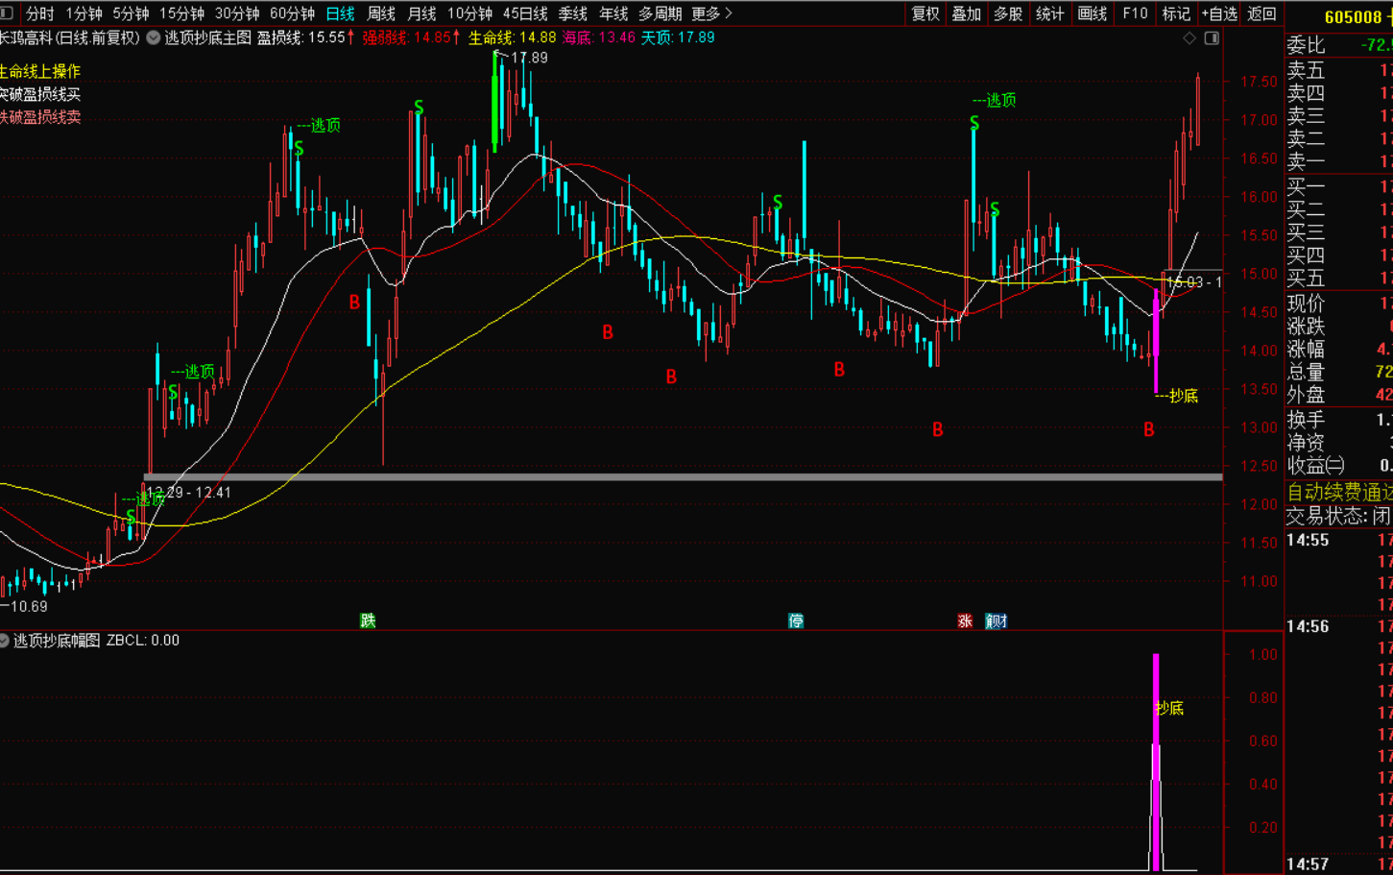Click the red 涨 event marker
The width and height of the screenshot is (1393, 875).
(x=965, y=620)
